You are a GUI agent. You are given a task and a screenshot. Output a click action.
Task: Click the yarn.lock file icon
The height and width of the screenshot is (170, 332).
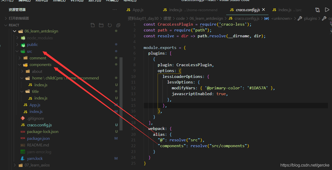(23, 159)
